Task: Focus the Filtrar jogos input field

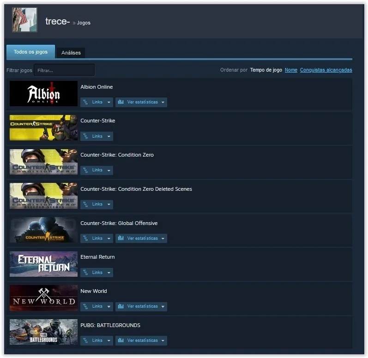Action: pyautogui.click(x=64, y=70)
